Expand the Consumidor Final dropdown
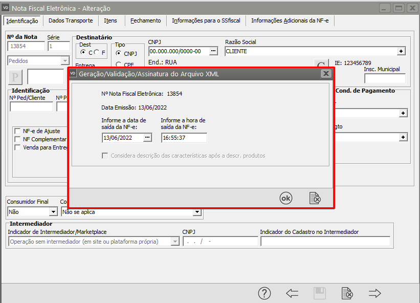 pos(53,212)
